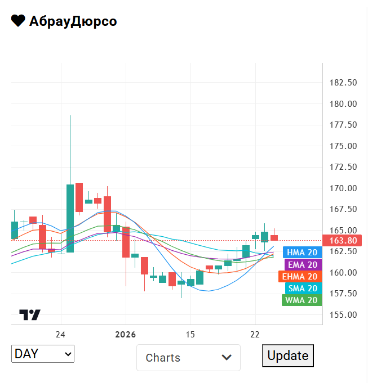
Task: Click the tall green candle with long wick
Action: [x=70, y=218]
